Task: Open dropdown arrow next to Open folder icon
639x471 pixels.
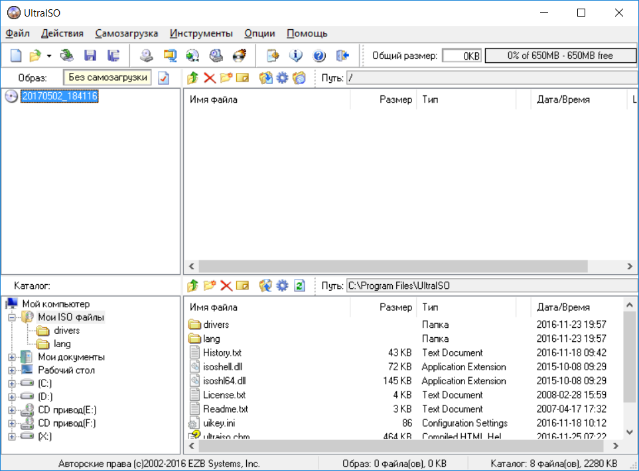Action: pos(49,56)
